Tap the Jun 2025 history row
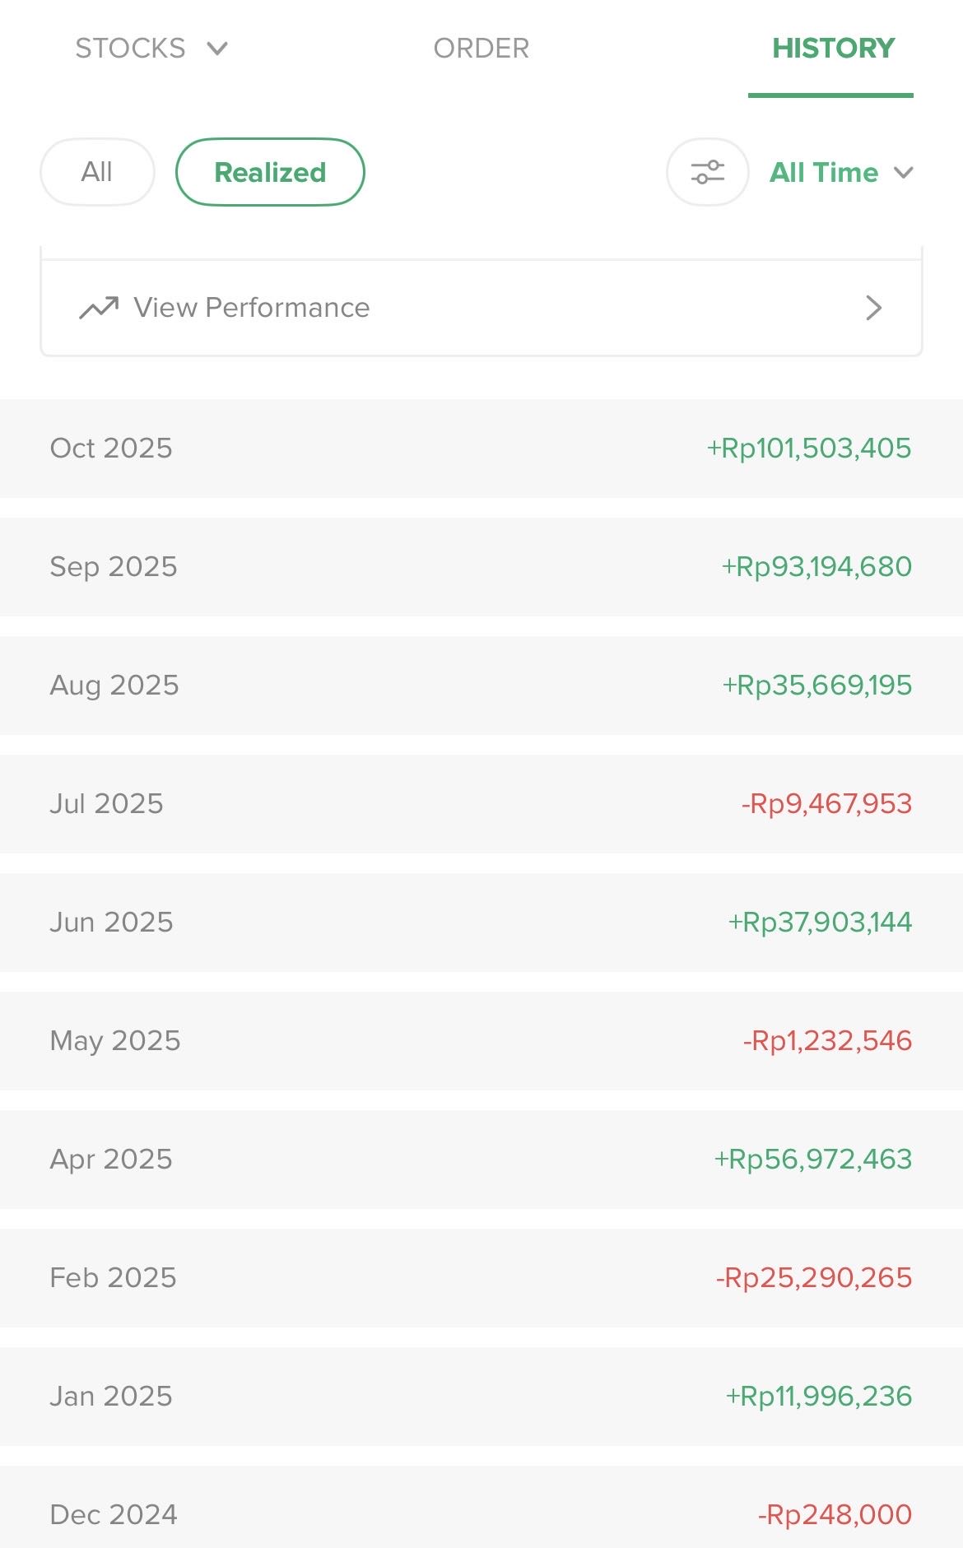Image resolution: width=963 pixels, height=1548 pixels. (481, 923)
